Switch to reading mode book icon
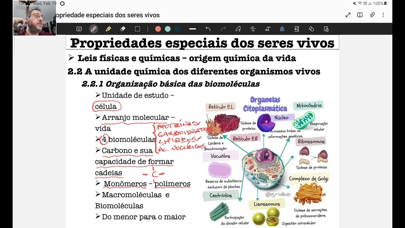The width and height of the screenshot is (405, 228). [360, 15]
